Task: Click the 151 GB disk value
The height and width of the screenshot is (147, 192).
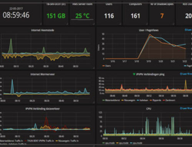Action: [56, 16]
